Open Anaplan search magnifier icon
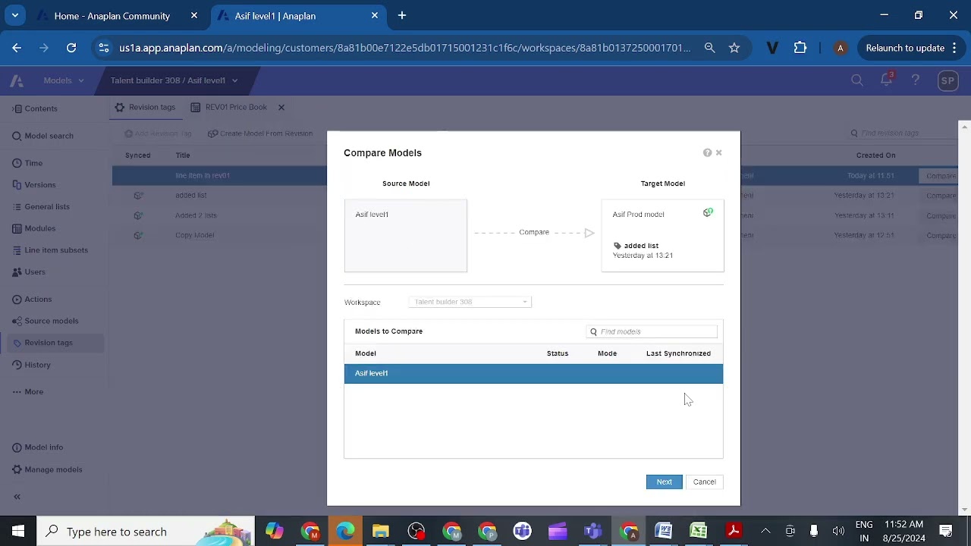 [857, 80]
